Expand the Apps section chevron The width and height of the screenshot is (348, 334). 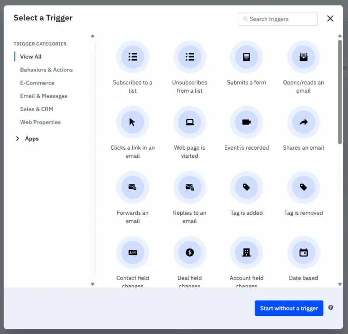point(18,139)
